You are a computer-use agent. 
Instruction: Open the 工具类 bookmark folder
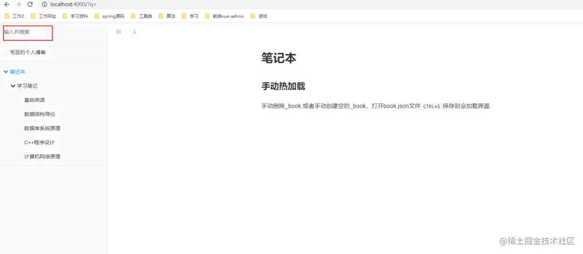pos(142,16)
